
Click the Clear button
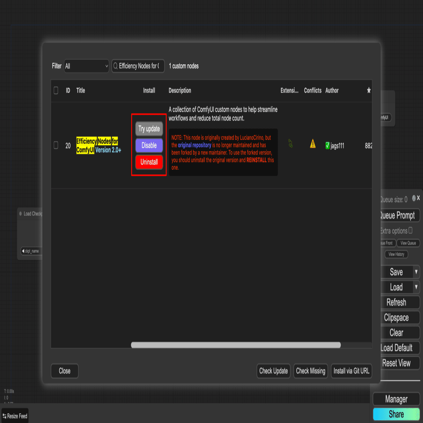coord(400,333)
